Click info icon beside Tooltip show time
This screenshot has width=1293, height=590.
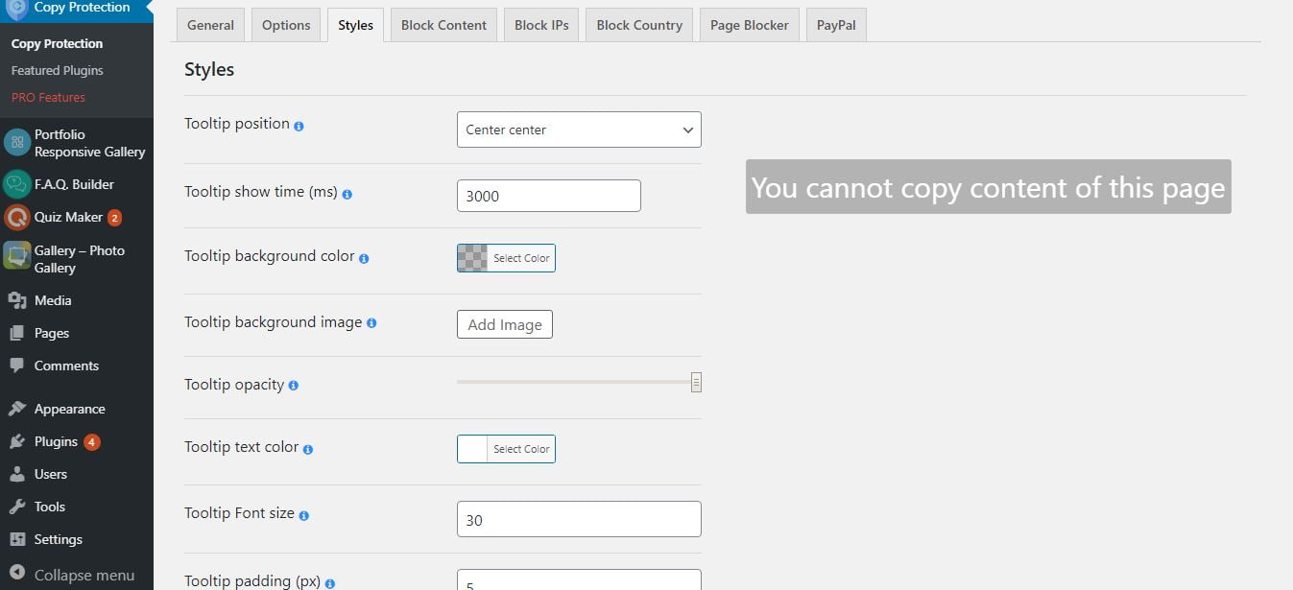[347, 194]
